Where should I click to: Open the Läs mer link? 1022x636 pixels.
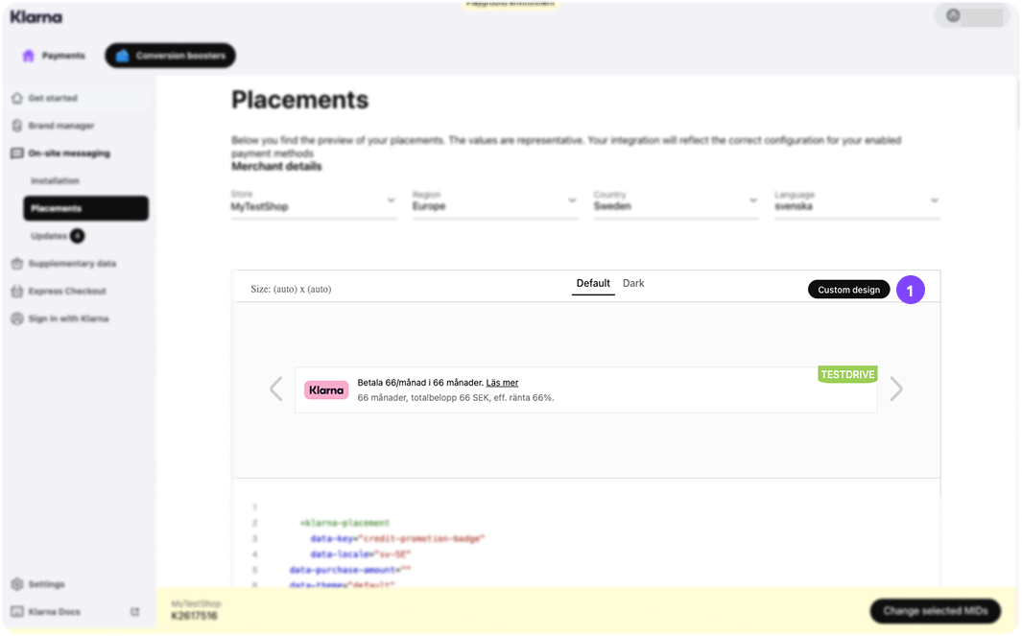pyautogui.click(x=502, y=383)
